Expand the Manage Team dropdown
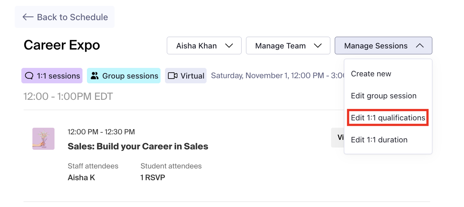This screenshot has height=207, width=464. (x=288, y=46)
